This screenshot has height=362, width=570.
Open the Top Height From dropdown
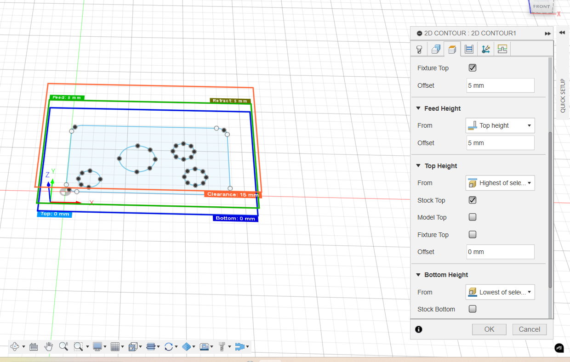pyautogui.click(x=500, y=183)
